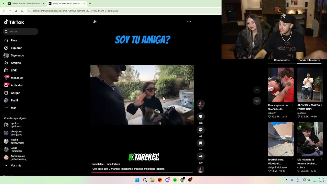Open Me manche la remera video thumbnail
The image size is (327, 184).
coord(310,139)
